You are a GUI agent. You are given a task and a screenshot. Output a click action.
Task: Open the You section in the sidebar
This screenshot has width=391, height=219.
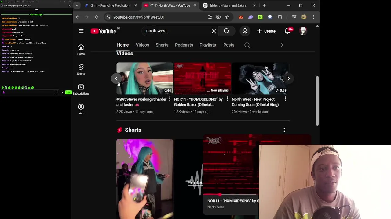81,109
